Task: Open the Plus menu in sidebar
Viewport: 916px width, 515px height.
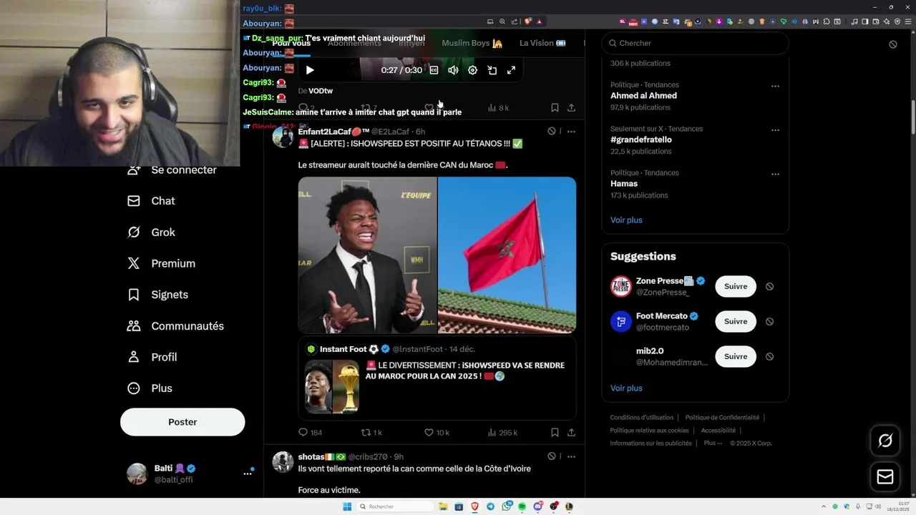Action: point(150,388)
